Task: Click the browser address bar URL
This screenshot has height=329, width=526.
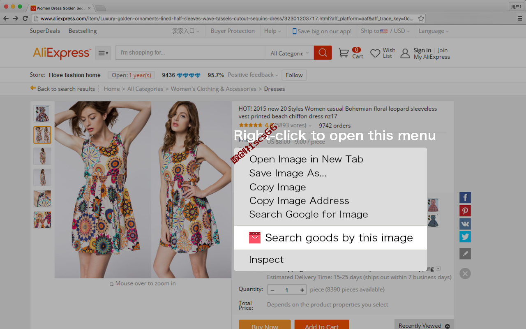Action: click(227, 19)
